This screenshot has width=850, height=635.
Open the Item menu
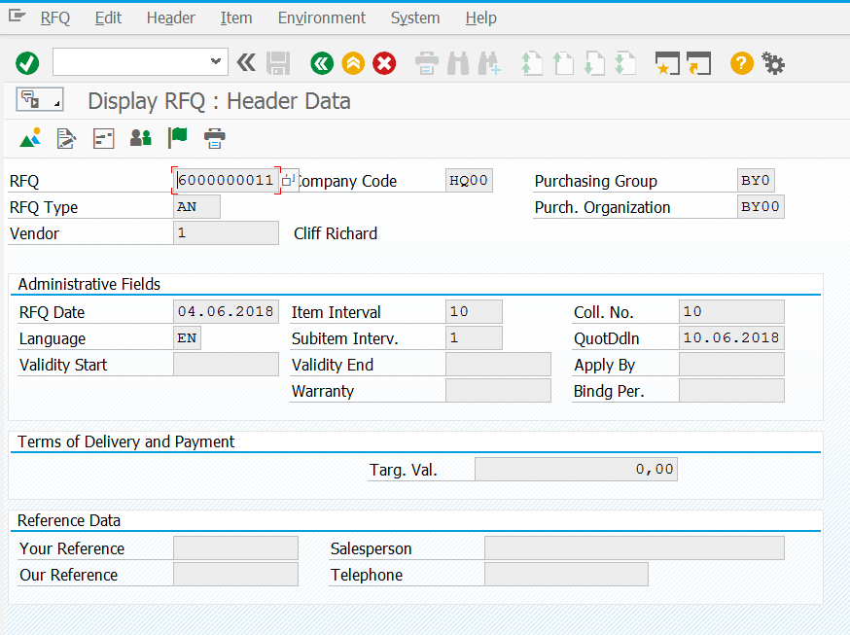[236, 18]
